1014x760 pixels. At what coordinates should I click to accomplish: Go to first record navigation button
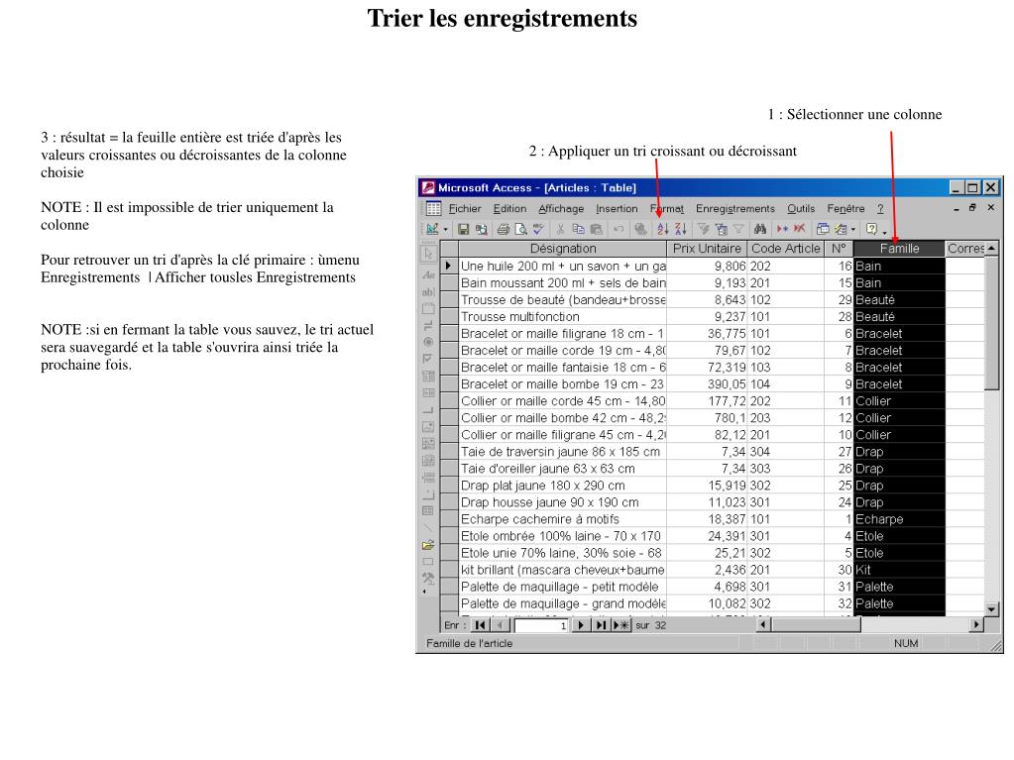click(480, 625)
